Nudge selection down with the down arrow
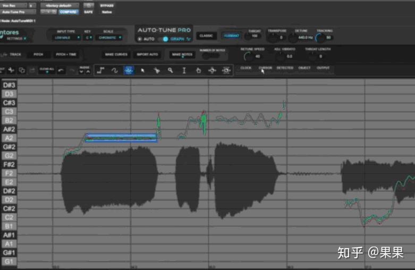This screenshot has height=270, width=415. 81,71
